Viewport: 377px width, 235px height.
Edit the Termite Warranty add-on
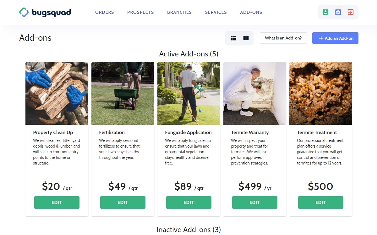coord(255,202)
